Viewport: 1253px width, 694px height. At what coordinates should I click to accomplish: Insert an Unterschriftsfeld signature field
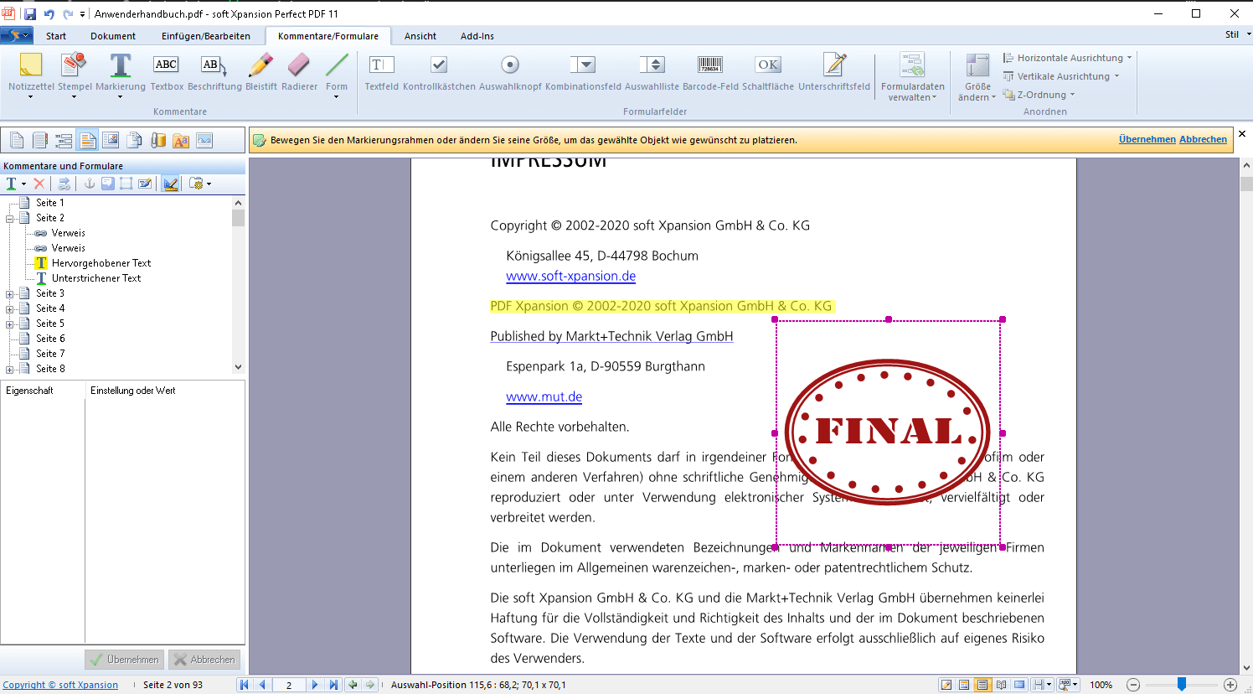pos(834,72)
